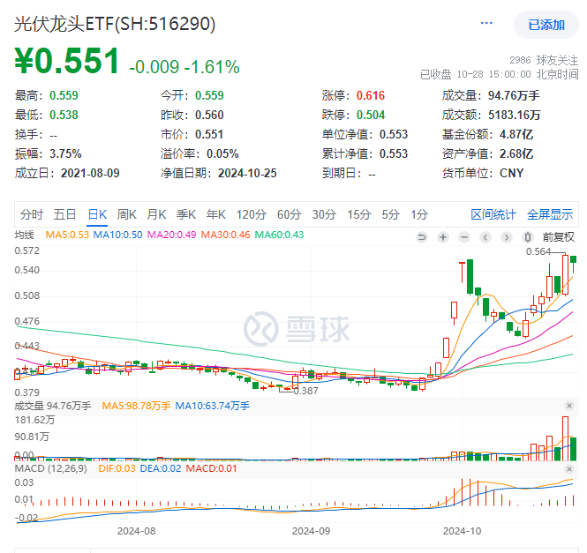Select the 月K monthly chart tab
The width and height of the screenshot is (587, 553).
pos(156,215)
